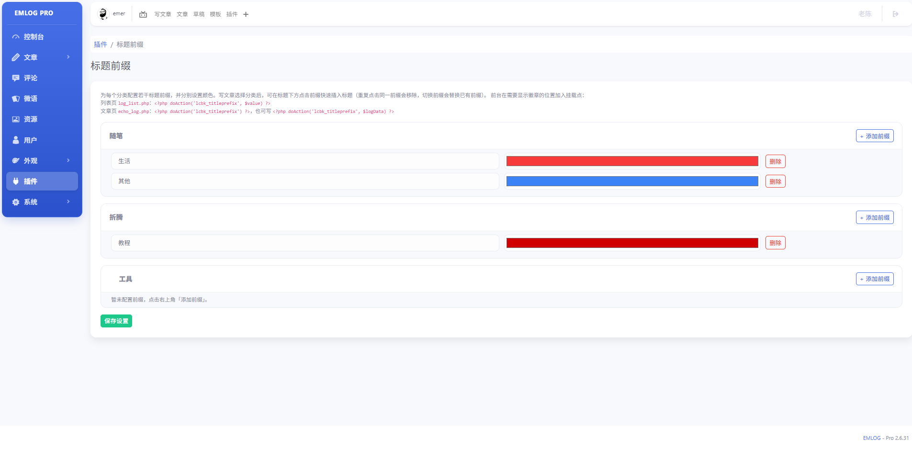Click the 插件 breadcrumb link

pos(101,45)
